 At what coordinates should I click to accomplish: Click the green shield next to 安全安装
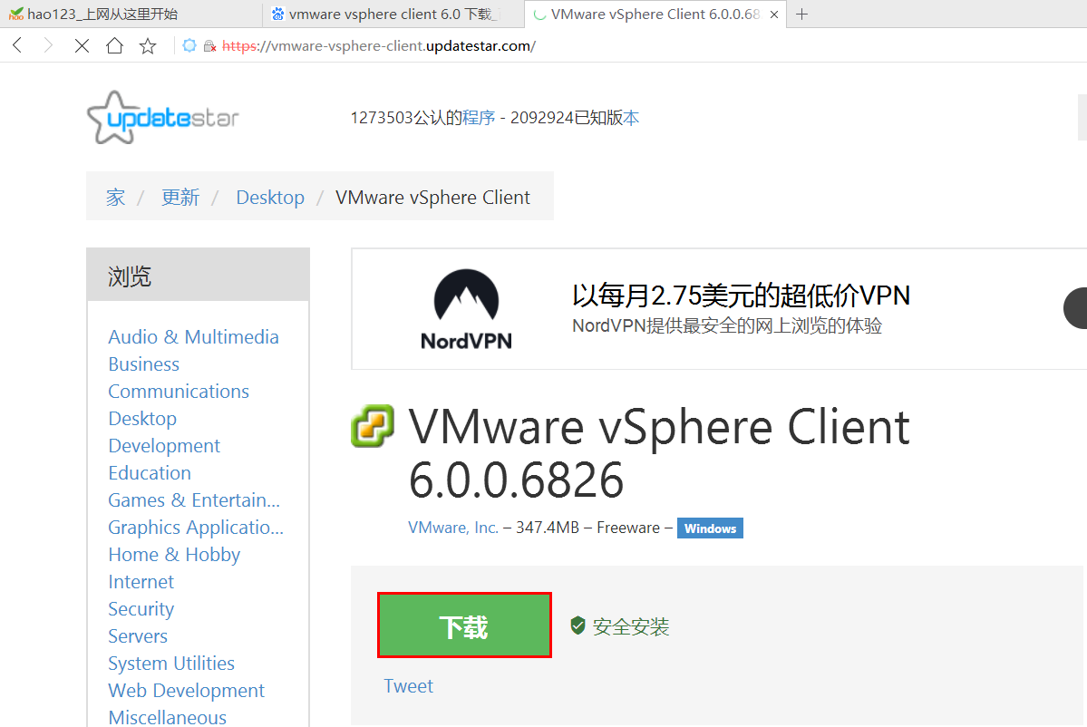click(x=578, y=625)
